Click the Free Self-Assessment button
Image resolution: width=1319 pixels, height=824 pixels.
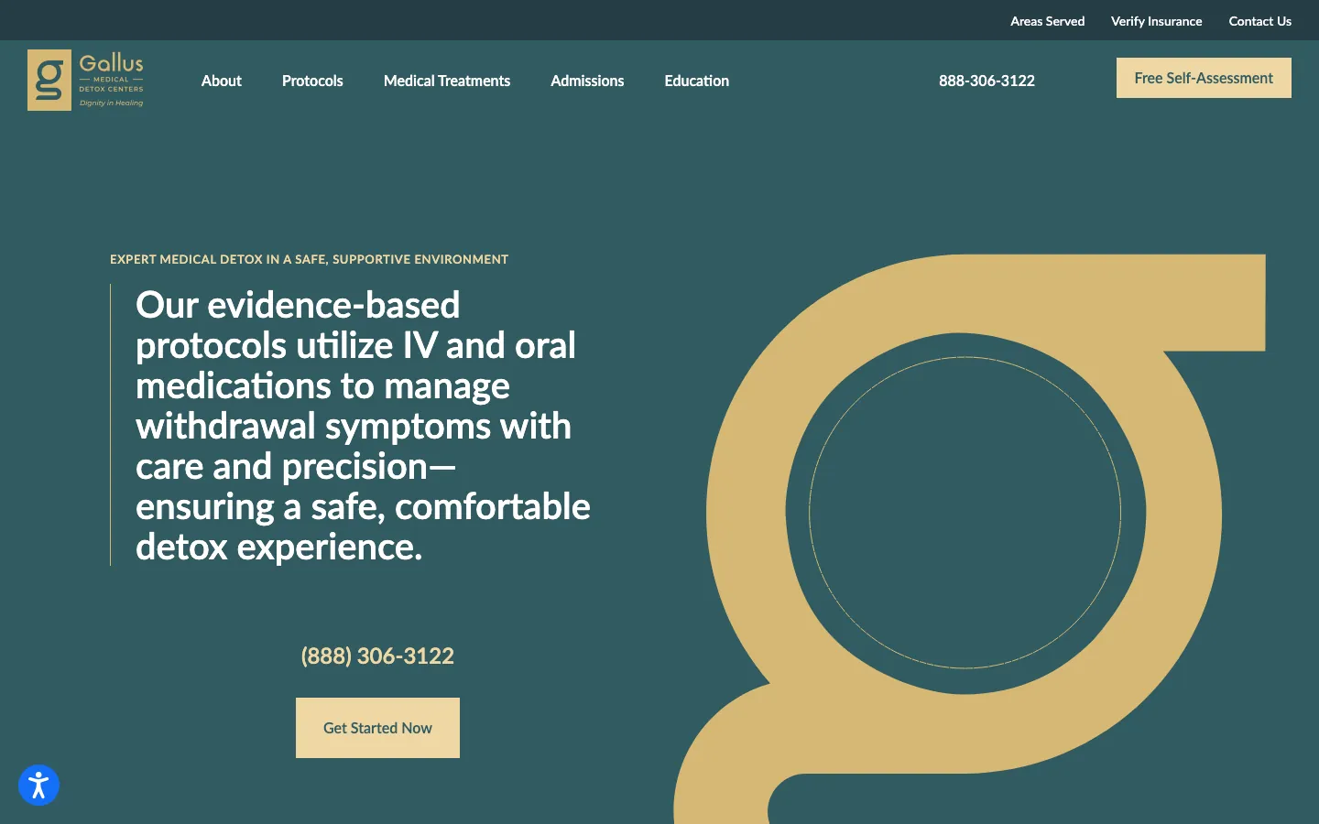(1204, 78)
